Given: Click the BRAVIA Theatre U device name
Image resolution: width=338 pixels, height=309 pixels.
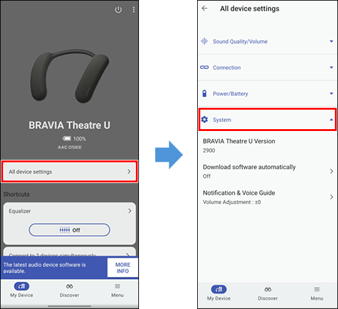Looking at the screenshot, I should tap(69, 125).
